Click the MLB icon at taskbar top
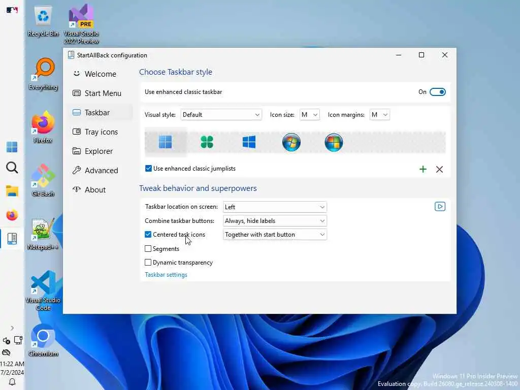Image resolution: width=520 pixels, height=390 pixels. (x=12, y=10)
